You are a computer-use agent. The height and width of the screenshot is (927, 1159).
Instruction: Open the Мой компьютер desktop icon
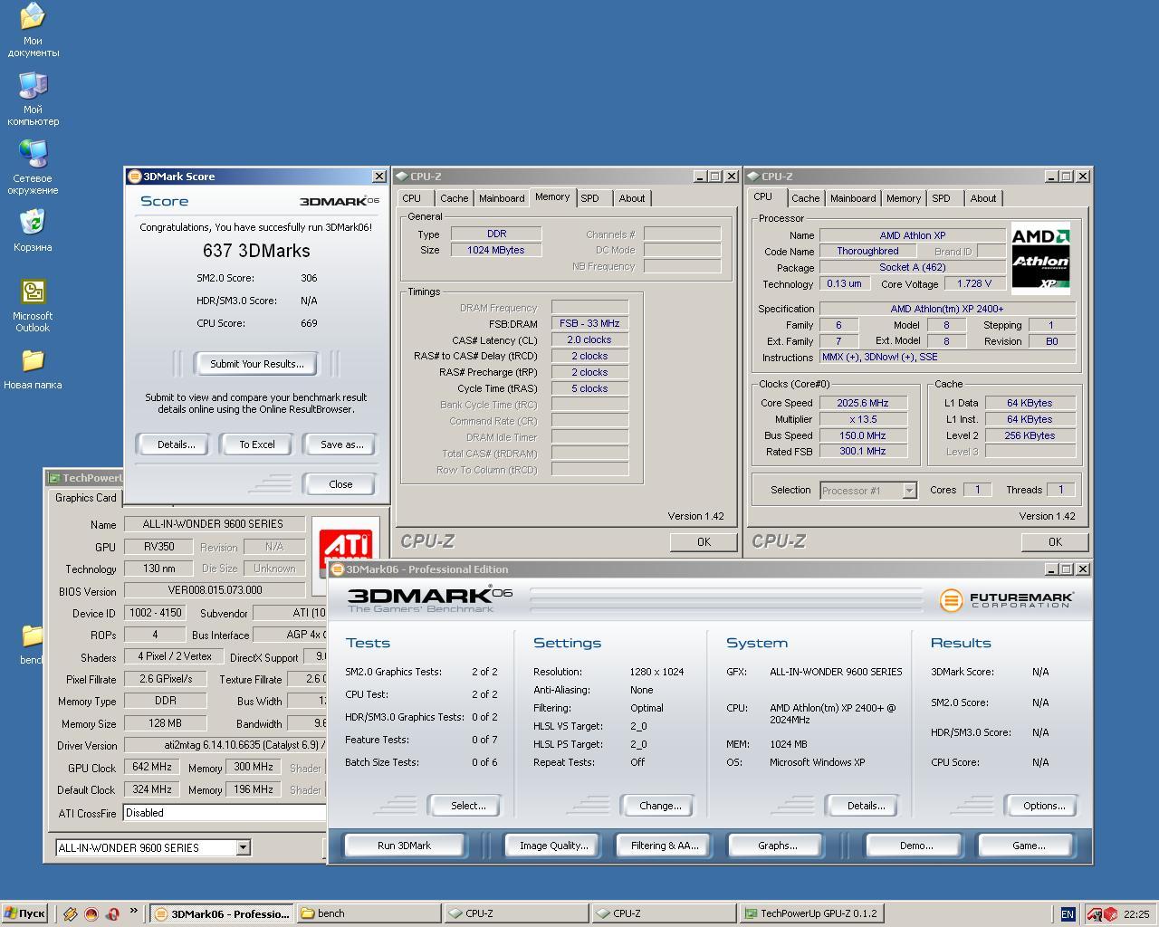(33, 99)
